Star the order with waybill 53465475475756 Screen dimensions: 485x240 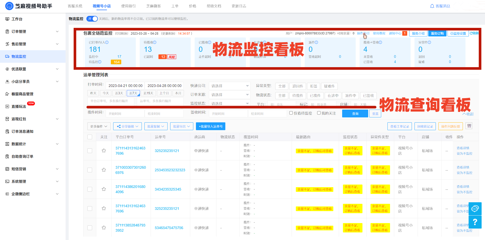tap(104, 228)
